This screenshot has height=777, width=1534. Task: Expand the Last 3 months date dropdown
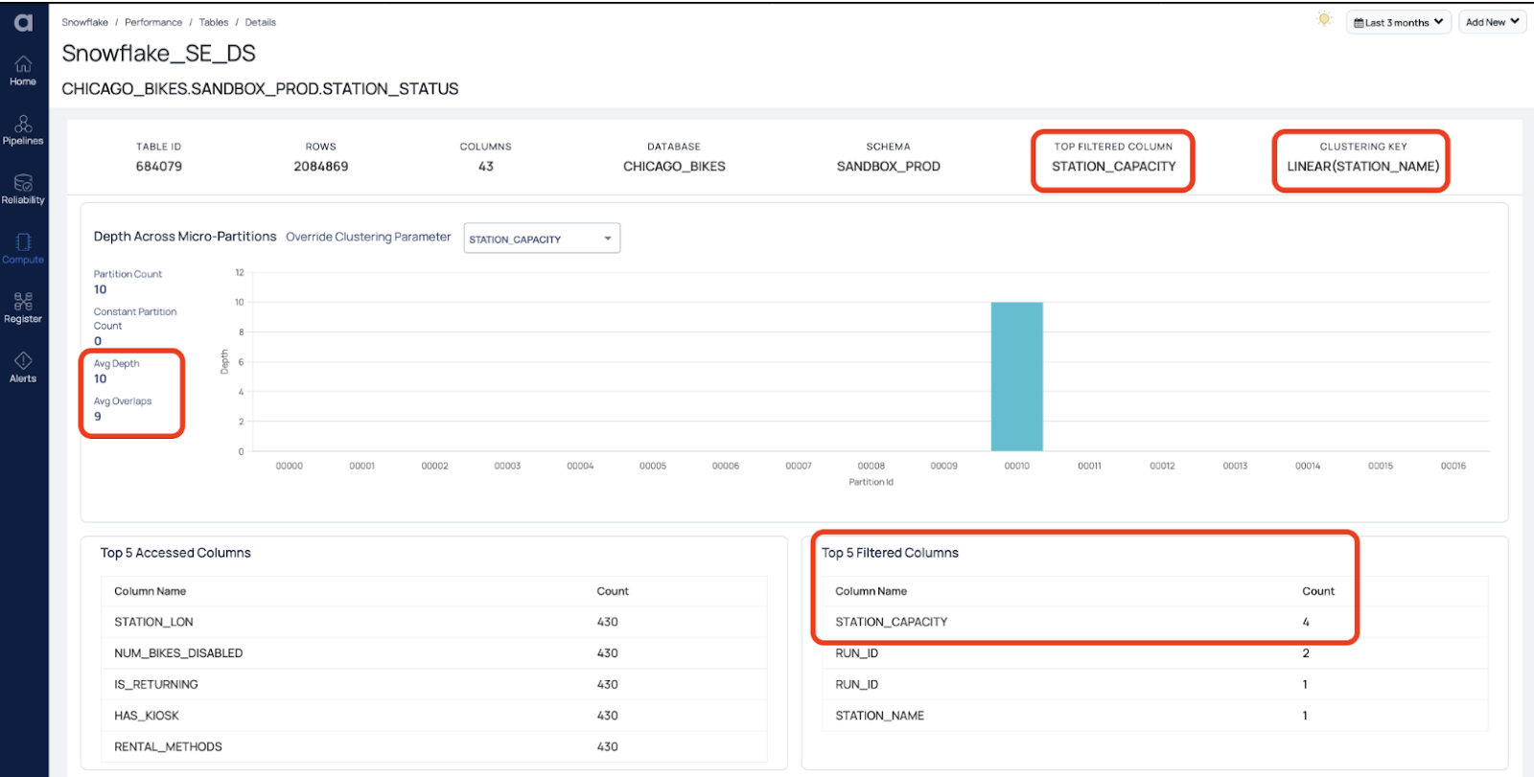pos(1398,22)
